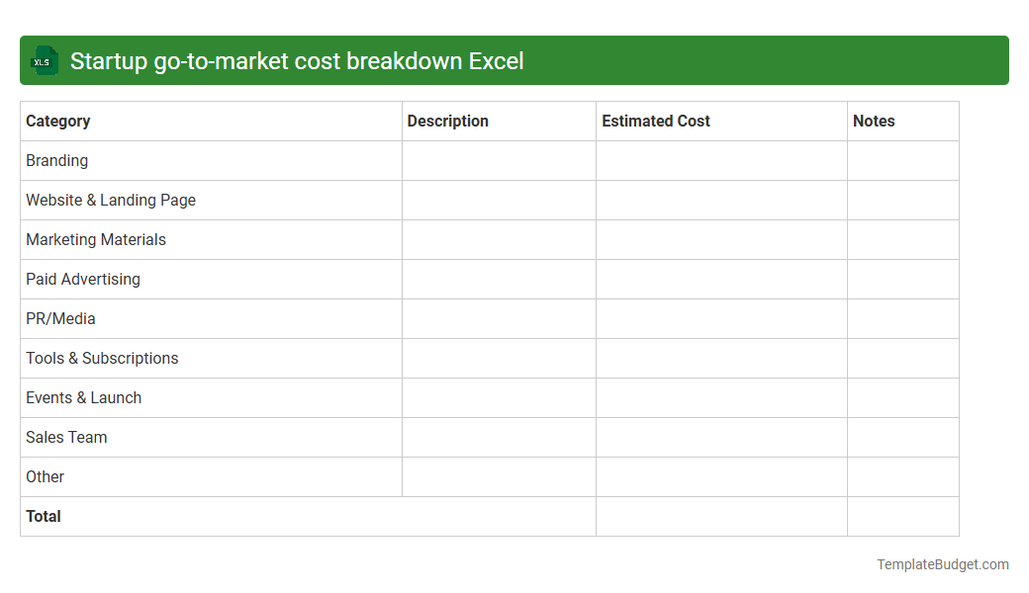Click the Total row label
This screenshot has height=593, width=1029.
[43, 516]
